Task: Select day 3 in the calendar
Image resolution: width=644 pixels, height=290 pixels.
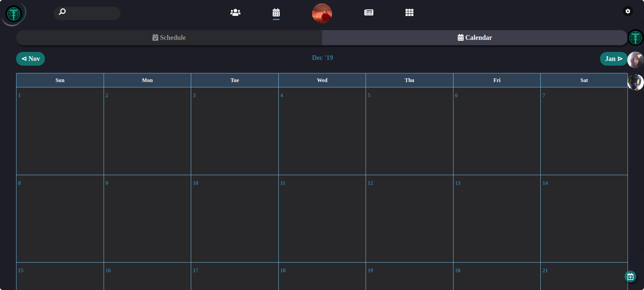Action: [x=235, y=131]
